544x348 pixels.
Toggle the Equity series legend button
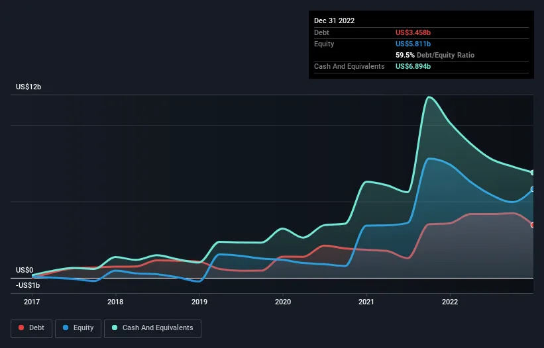[79, 328]
